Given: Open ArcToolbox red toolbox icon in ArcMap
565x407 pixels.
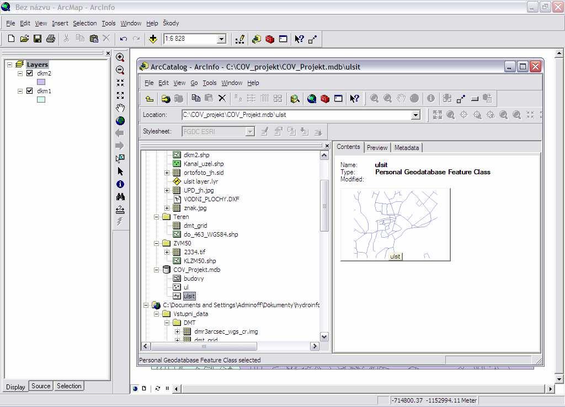Looking at the screenshot, I should coord(269,39).
